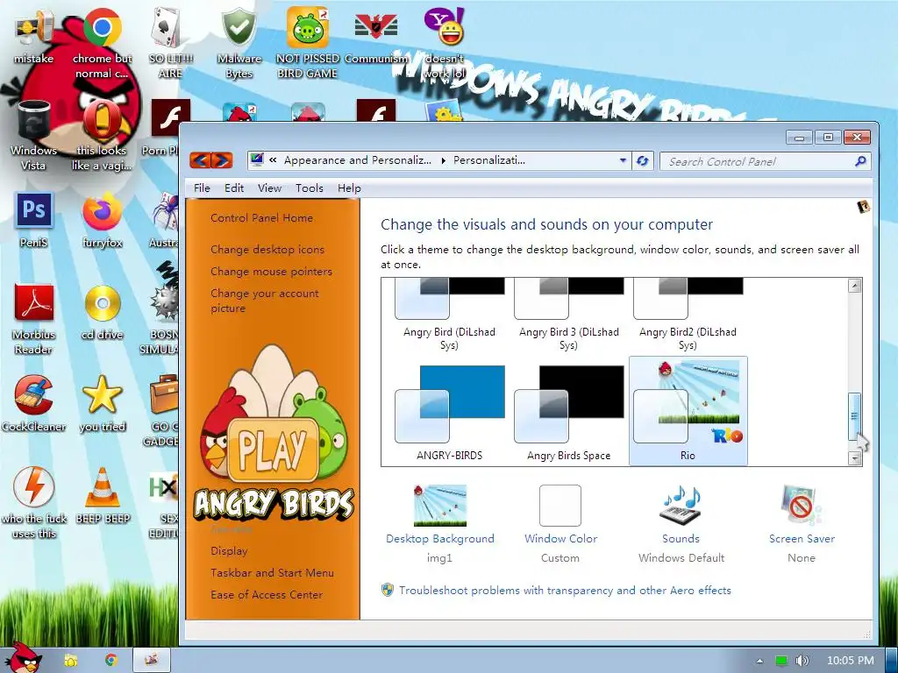Launch the 'BEEP BEEP' VLC cone icon
The height and width of the screenshot is (673, 898).
click(x=102, y=496)
